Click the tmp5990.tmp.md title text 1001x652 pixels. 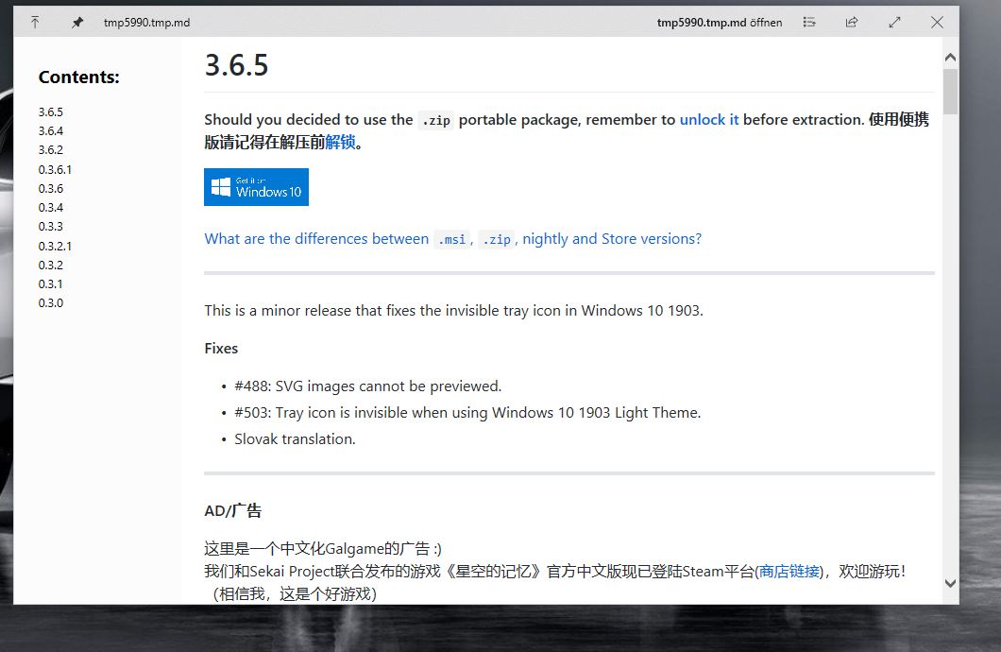pos(146,23)
